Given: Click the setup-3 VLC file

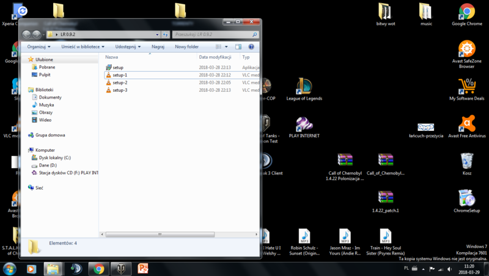Looking at the screenshot, I should [x=120, y=91].
